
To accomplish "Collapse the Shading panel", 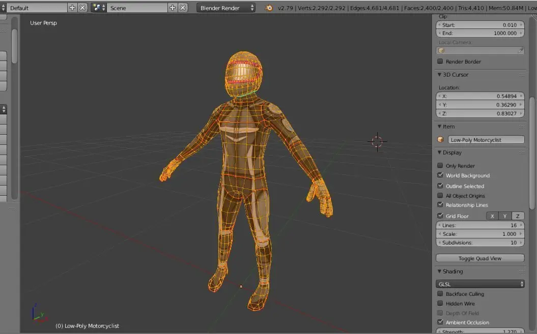I will pyautogui.click(x=439, y=271).
